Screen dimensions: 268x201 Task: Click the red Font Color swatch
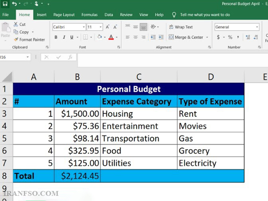(111, 37)
